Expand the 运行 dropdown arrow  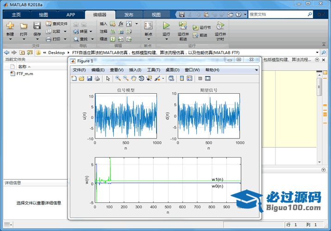(166, 39)
